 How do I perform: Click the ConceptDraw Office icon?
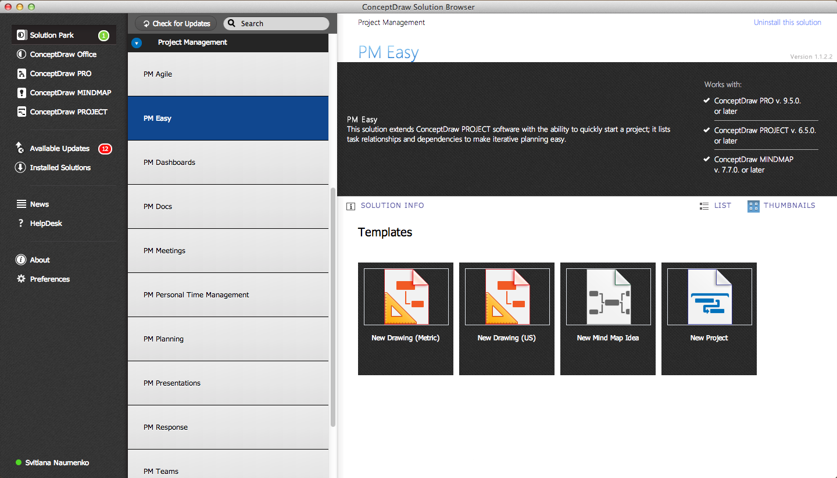pyautogui.click(x=22, y=55)
